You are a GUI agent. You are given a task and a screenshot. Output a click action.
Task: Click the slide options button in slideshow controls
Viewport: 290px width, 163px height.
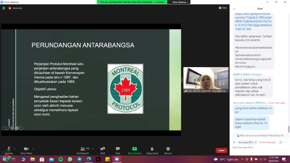pos(17,128)
